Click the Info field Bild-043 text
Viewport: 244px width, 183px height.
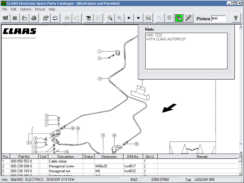(43, 180)
